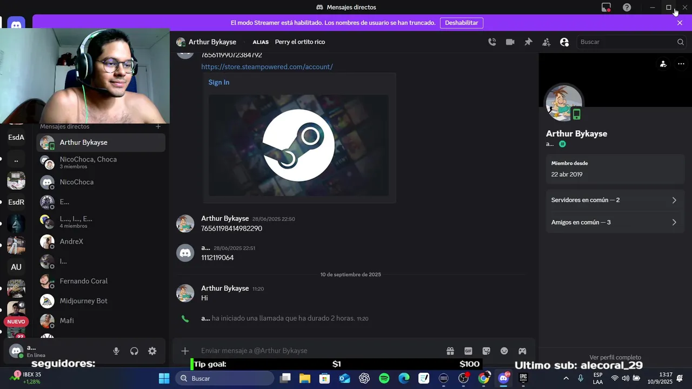Open the Mafi direct message
The height and width of the screenshot is (389, 692).
pyautogui.click(x=101, y=321)
